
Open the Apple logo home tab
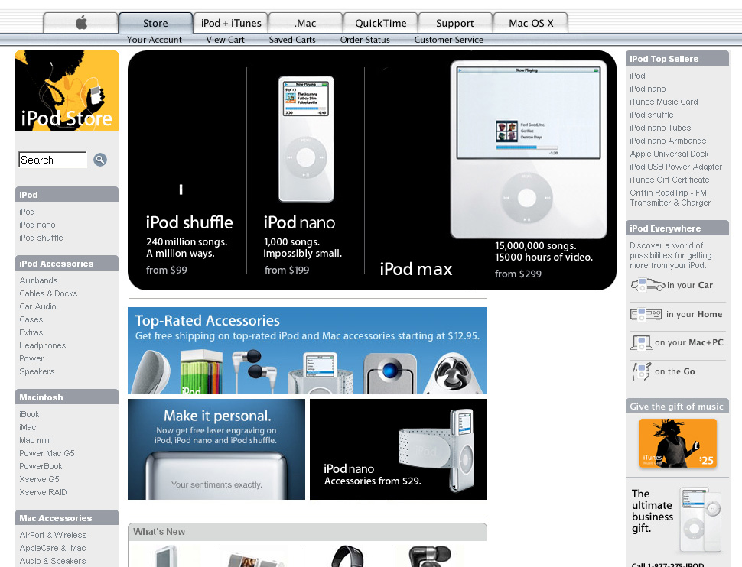tap(80, 23)
